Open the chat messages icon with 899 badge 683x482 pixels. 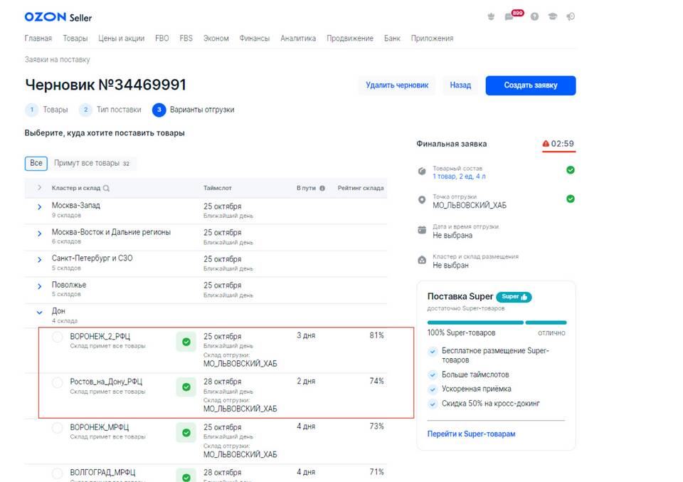[509, 17]
